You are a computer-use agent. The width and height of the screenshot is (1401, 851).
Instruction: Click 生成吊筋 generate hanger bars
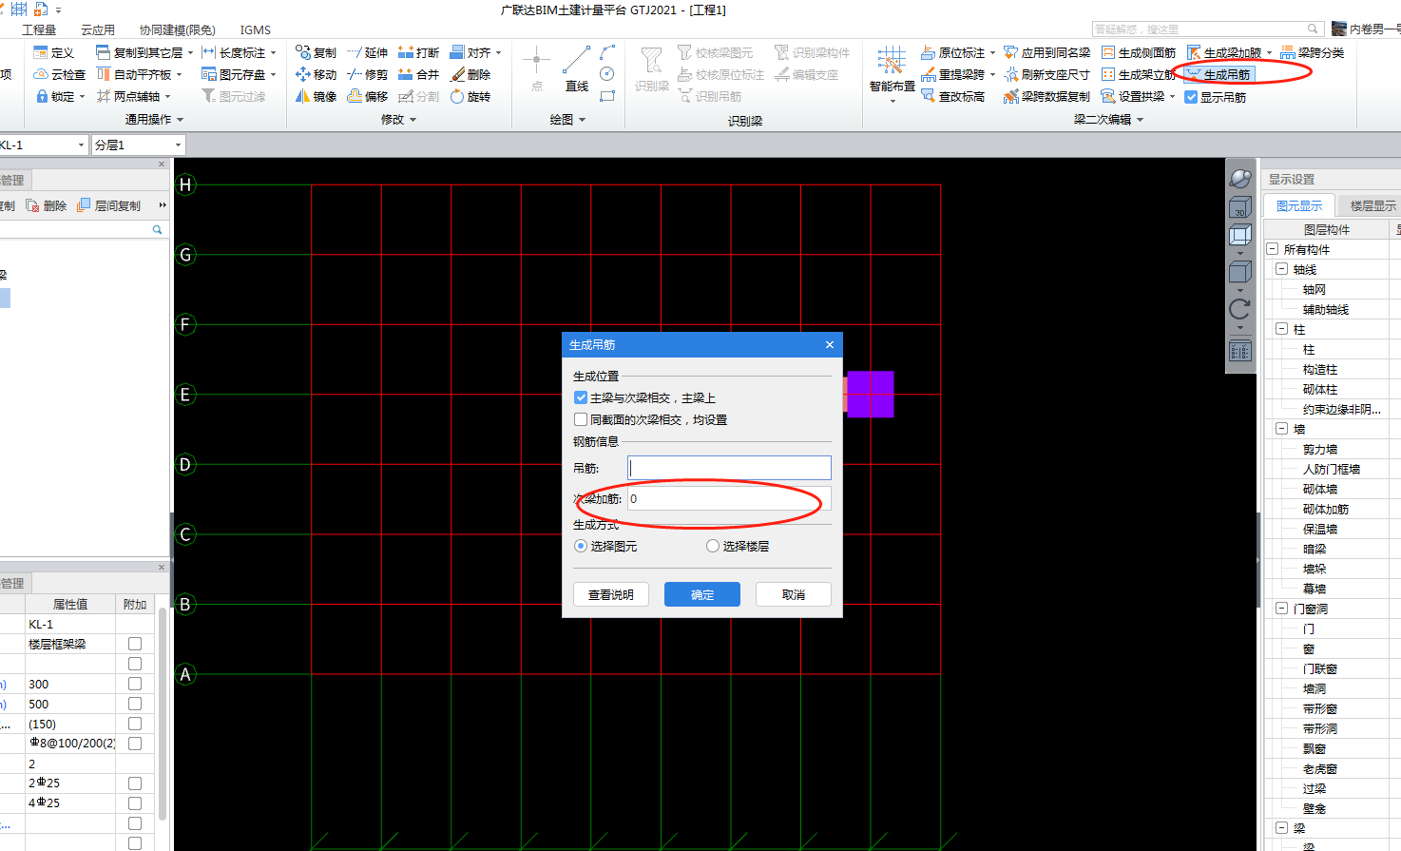click(1219, 74)
